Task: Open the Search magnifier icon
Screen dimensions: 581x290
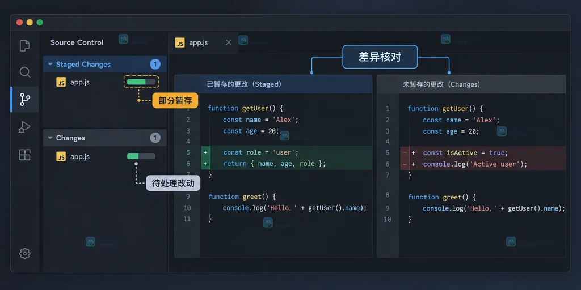Action: pos(25,72)
